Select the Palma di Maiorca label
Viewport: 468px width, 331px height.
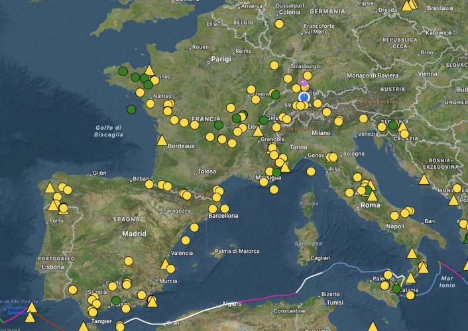coord(237,251)
